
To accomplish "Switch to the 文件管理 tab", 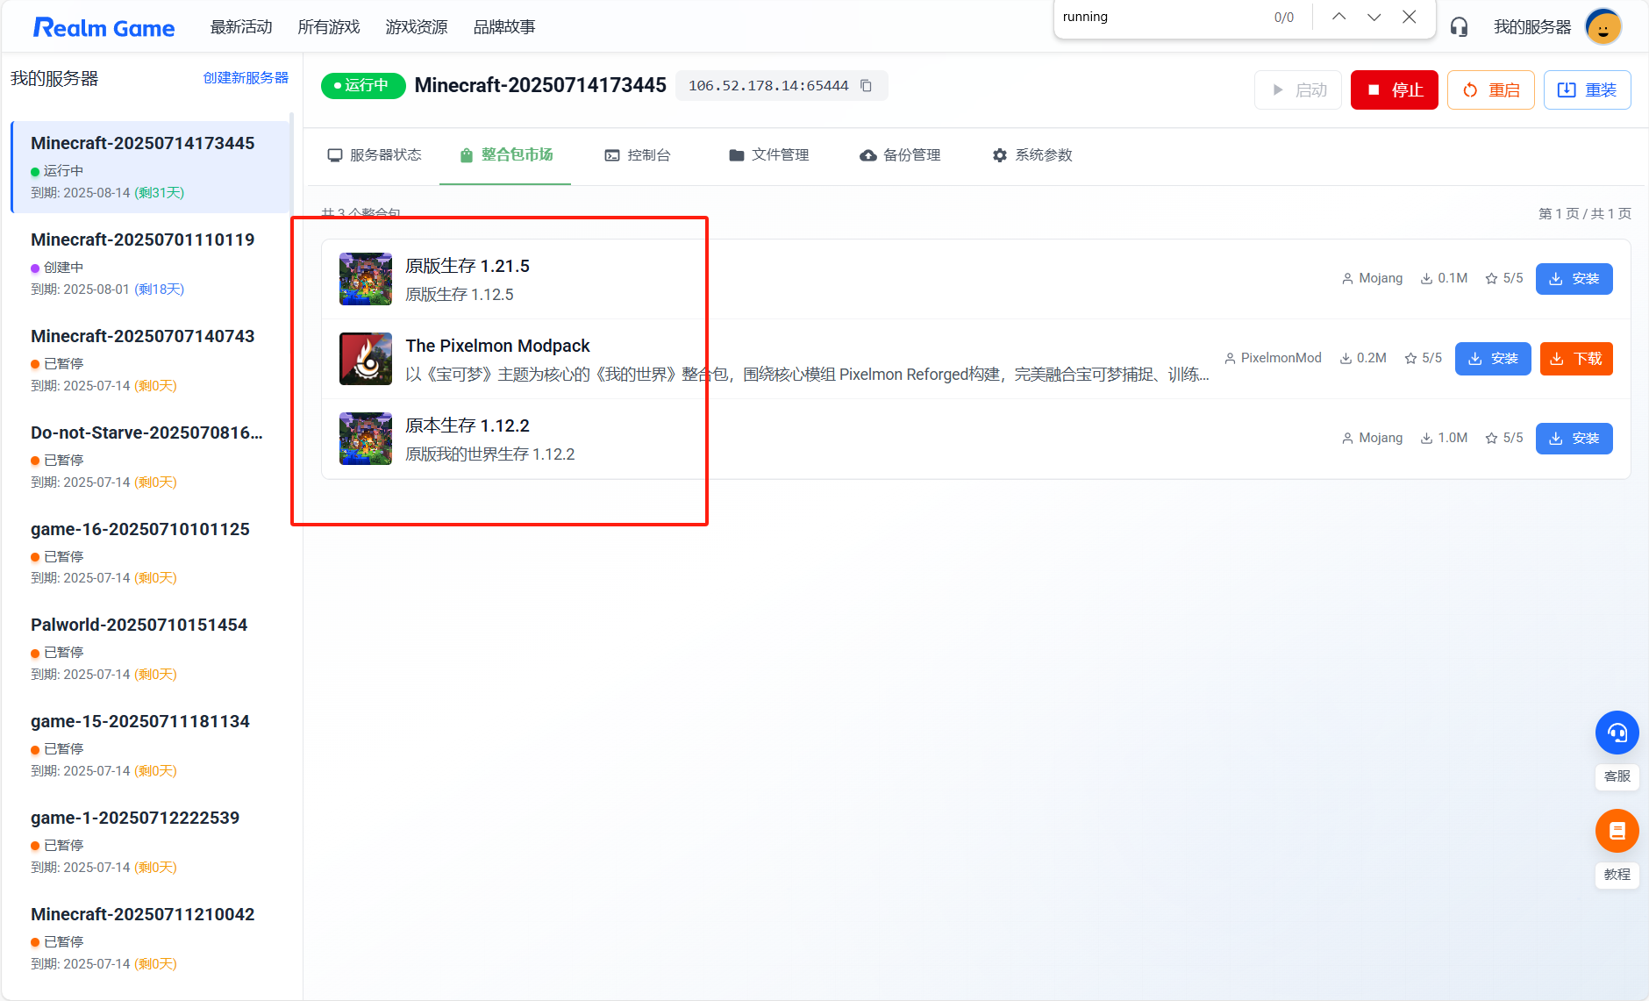I will tap(769, 155).
